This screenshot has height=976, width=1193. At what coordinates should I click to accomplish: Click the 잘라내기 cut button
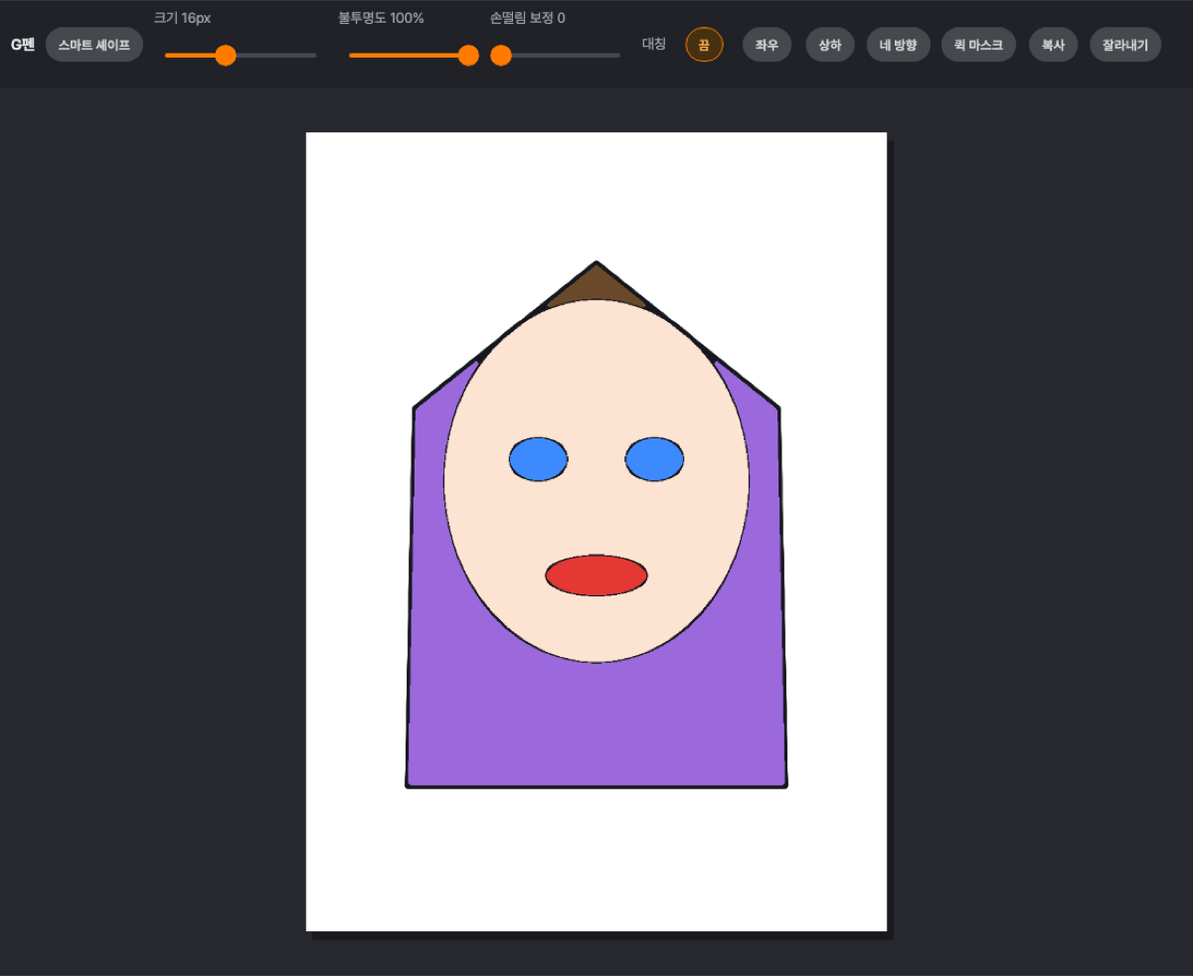pyautogui.click(x=1125, y=45)
